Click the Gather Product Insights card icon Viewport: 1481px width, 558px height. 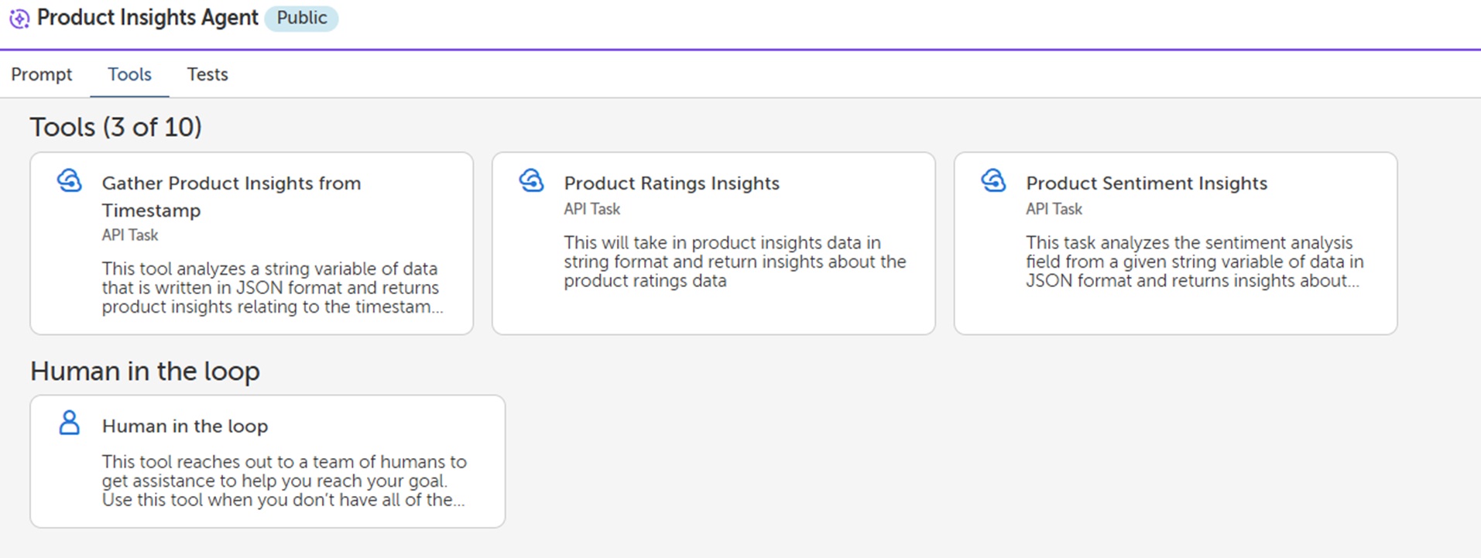click(70, 181)
